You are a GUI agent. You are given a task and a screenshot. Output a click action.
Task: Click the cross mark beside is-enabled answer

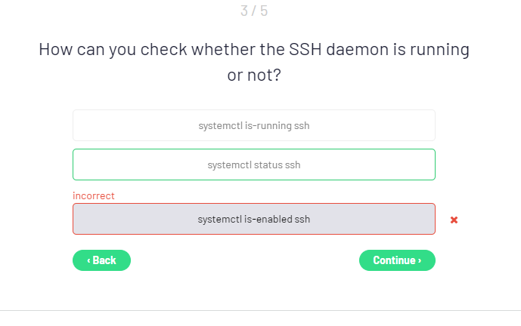454,220
